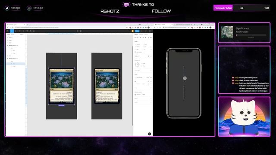276x155 pixels.
Task: Select the Hand tool in Figma toolbar
Action: [x=31, y=31]
